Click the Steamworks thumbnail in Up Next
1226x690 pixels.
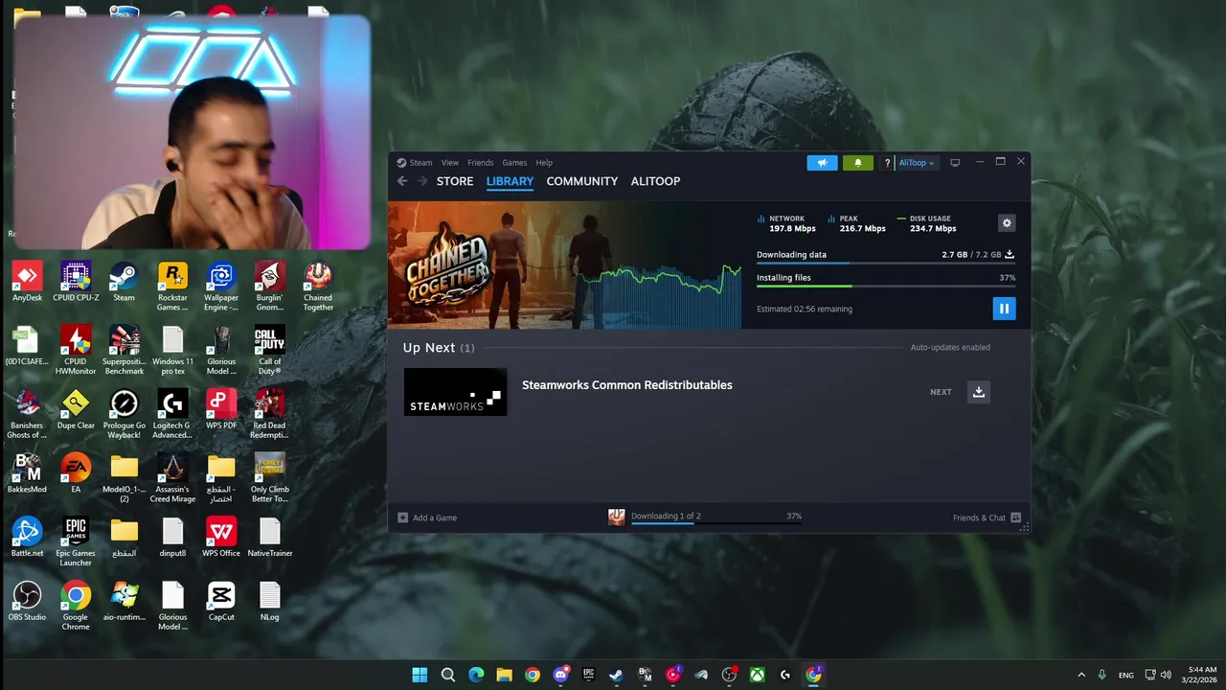pyautogui.click(x=455, y=392)
